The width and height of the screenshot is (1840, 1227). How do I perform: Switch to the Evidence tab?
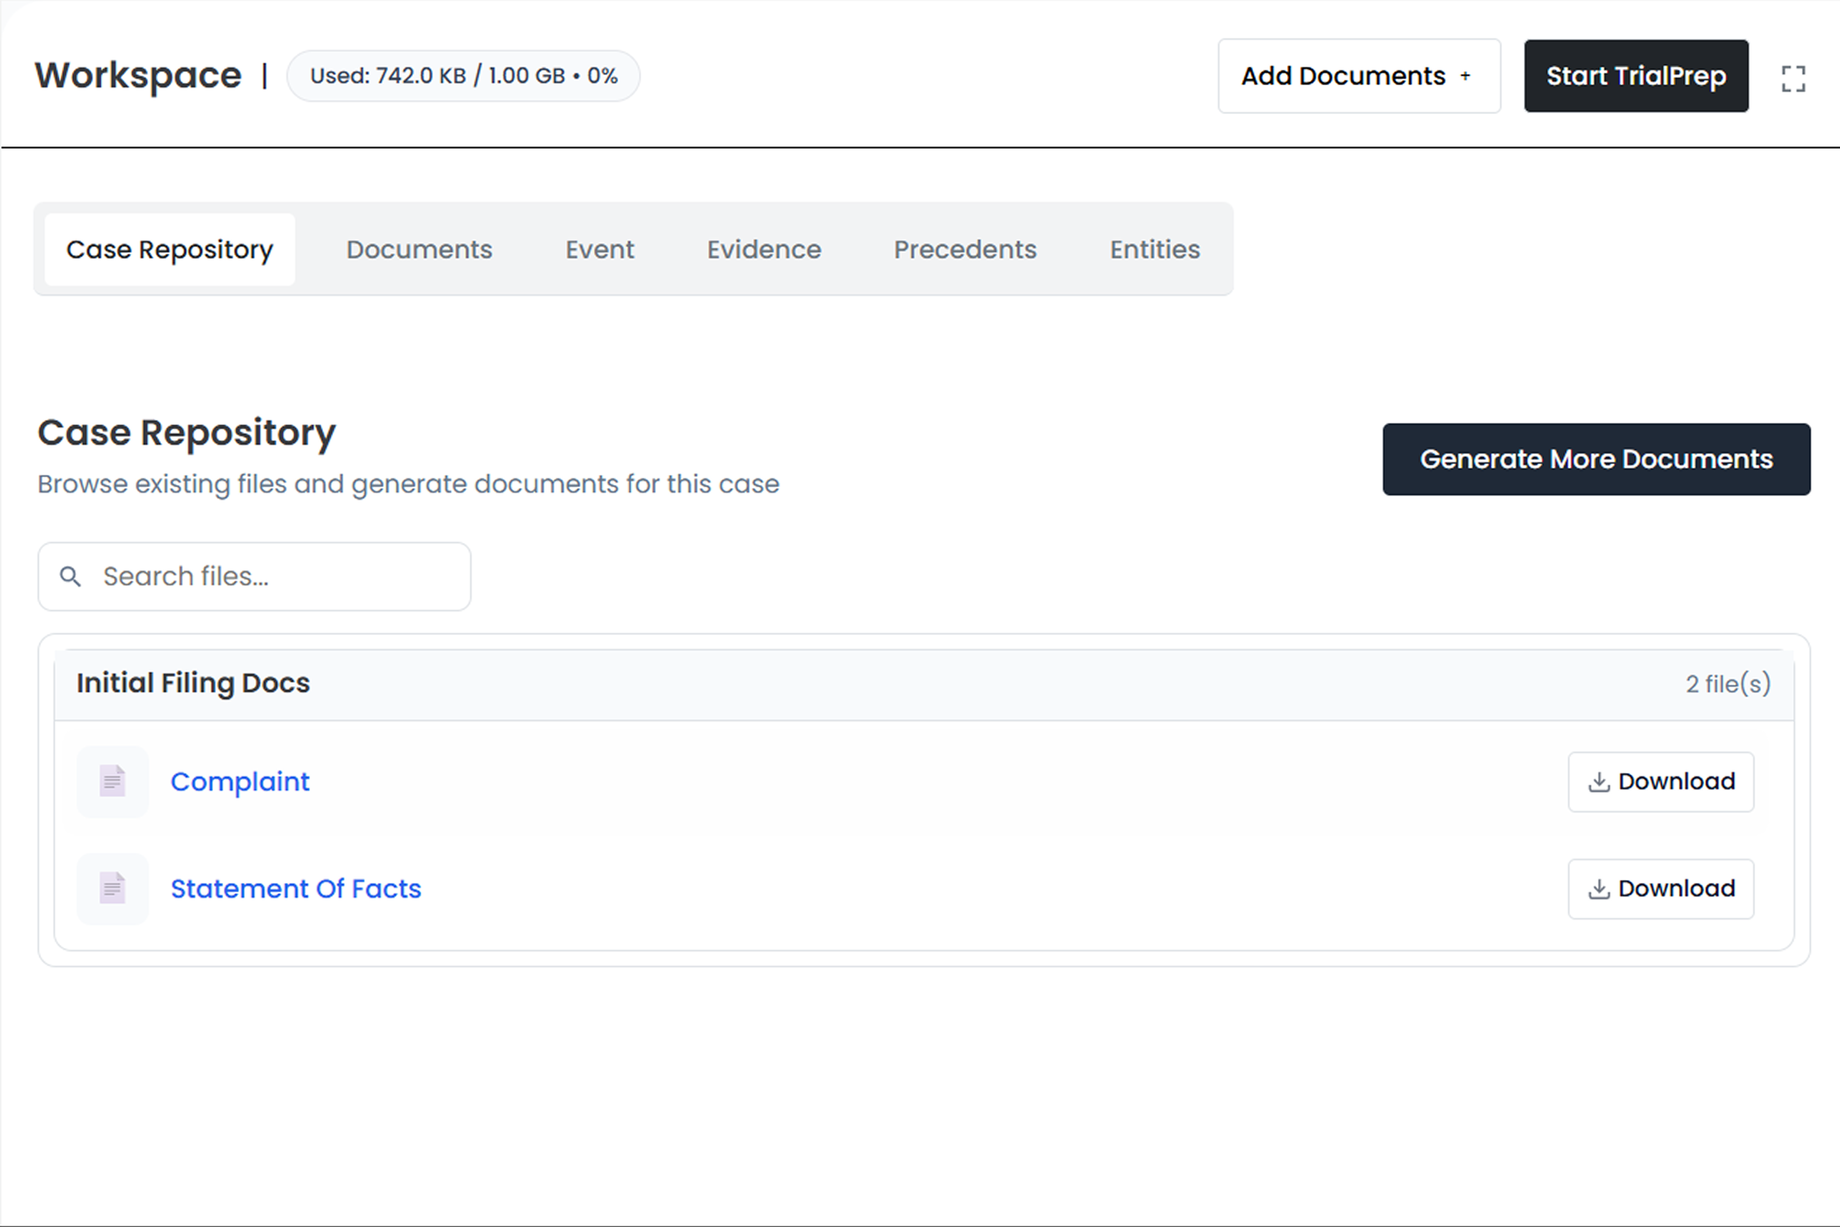pos(764,249)
